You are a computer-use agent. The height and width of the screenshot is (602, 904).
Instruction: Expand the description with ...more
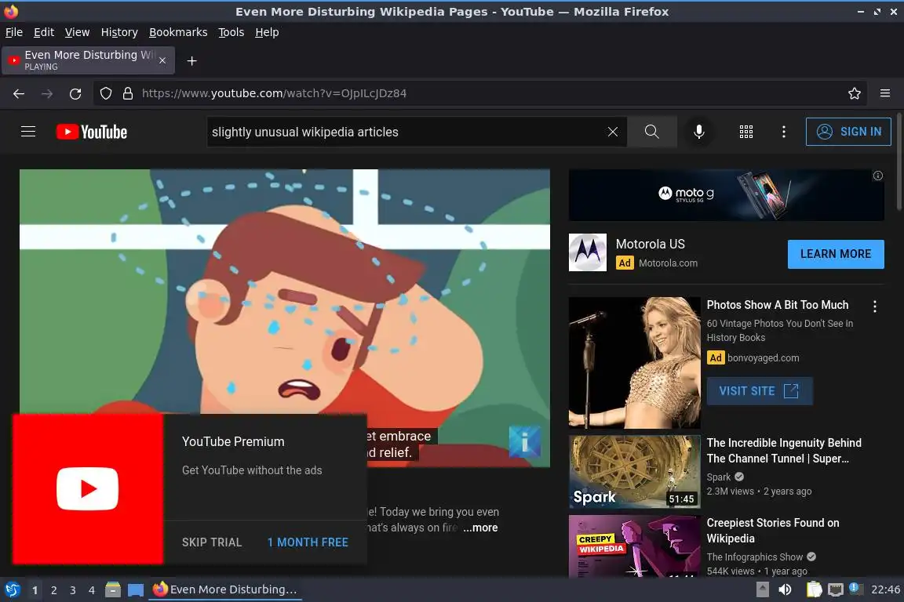click(480, 528)
